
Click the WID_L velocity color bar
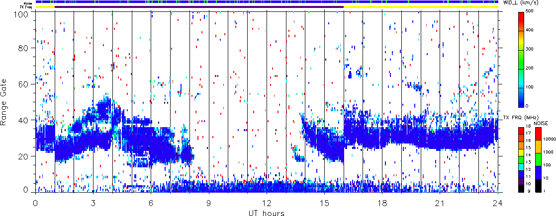[522, 60]
